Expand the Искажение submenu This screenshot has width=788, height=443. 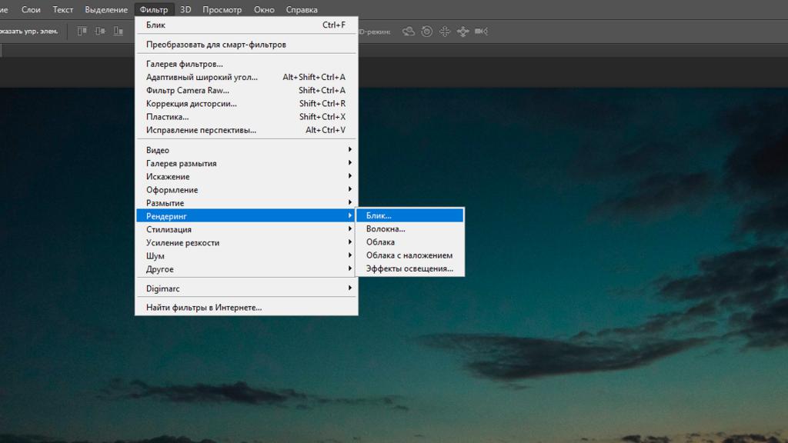click(246, 176)
